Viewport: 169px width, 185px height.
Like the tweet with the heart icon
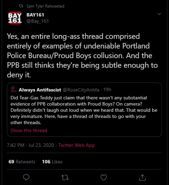pos(103,177)
